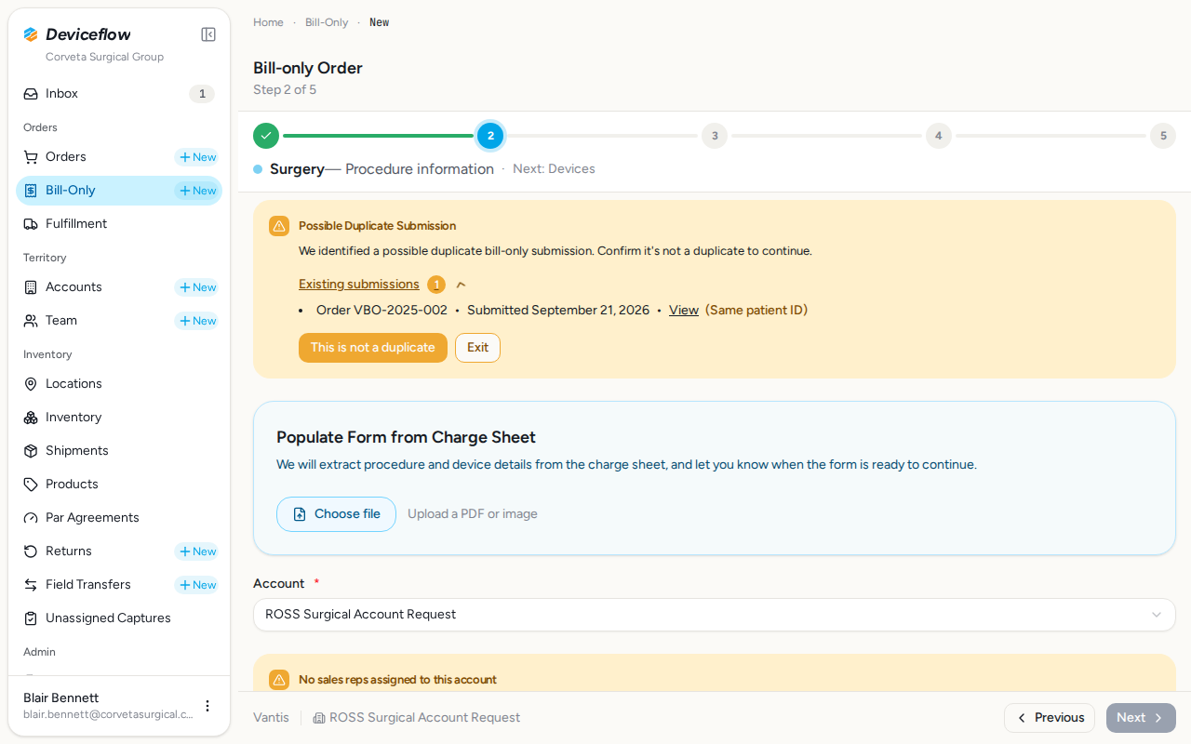Click the Fulfillment truck icon
Image resolution: width=1191 pixels, height=744 pixels.
pyautogui.click(x=31, y=224)
